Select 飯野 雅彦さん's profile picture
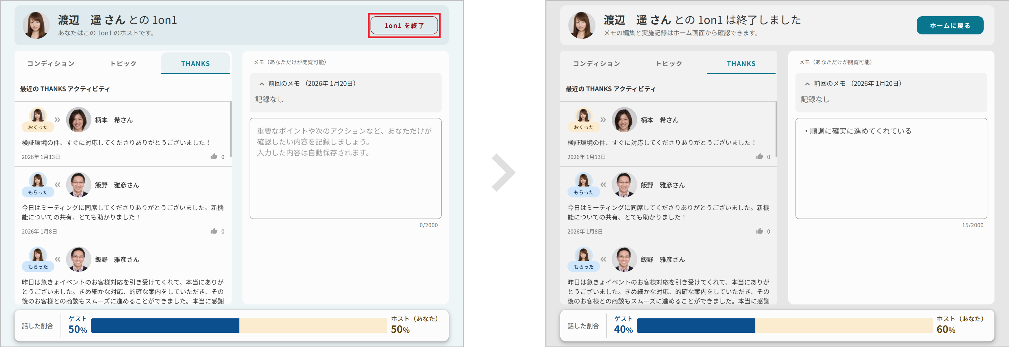The width and height of the screenshot is (1009, 347). (x=78, y=185)
